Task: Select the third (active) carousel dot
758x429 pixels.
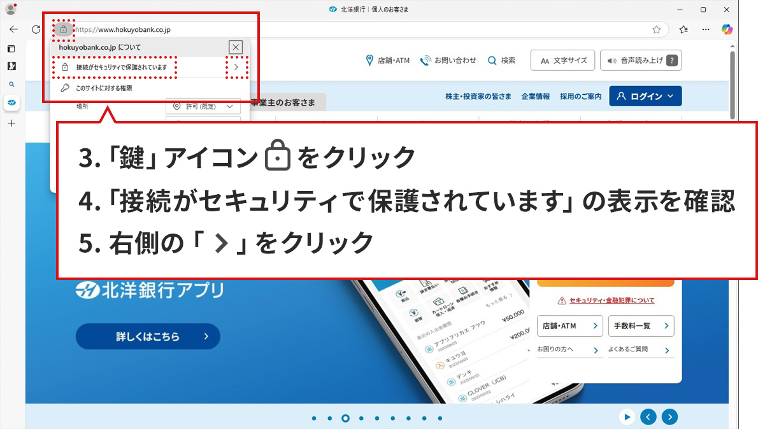Action: 346,418
